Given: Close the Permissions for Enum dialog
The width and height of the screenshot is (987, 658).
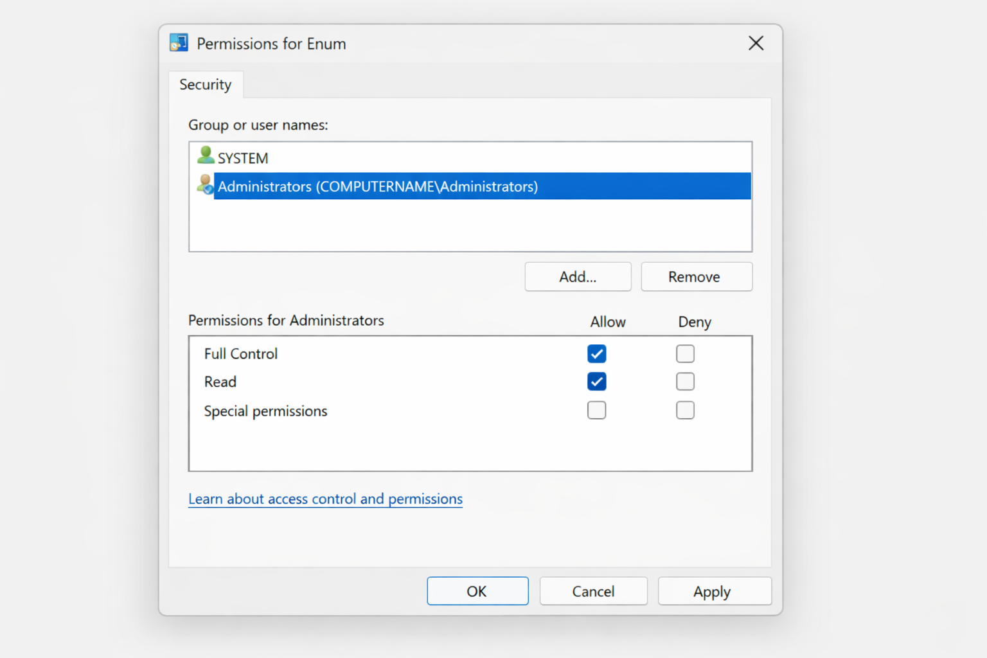Looking at the screenshot, I should click(x=756, y=43).
